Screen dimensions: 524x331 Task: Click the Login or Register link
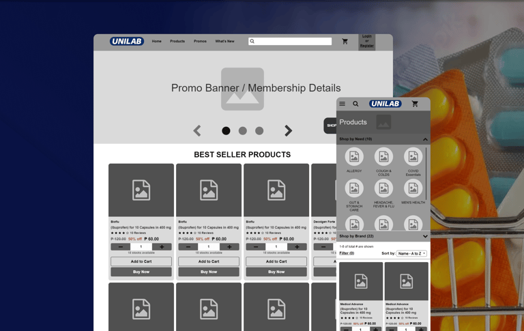(x=367, y=41)
